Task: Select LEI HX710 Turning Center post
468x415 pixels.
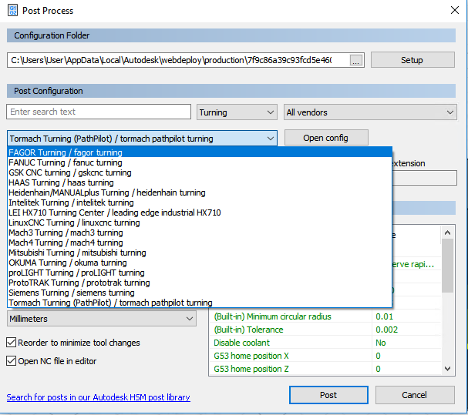Action: 200,213
